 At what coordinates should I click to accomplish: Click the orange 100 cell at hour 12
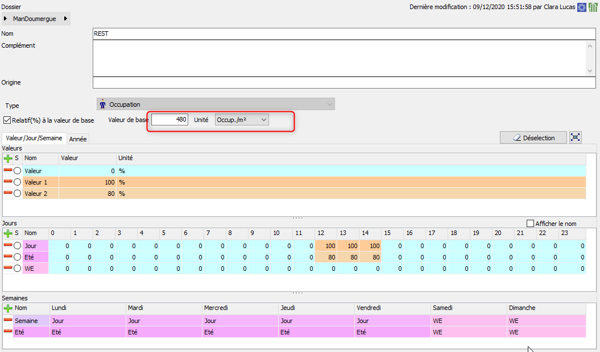(x=325, y=246)
